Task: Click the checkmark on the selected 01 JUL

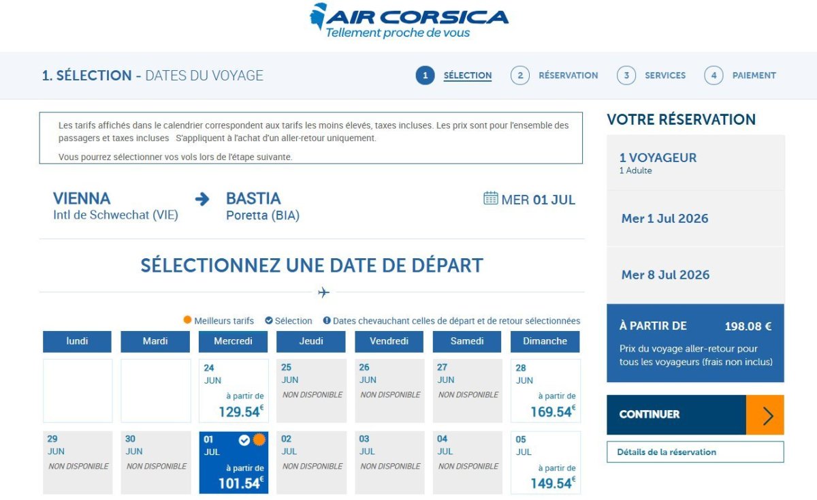Action: pyautogui.click(x=244, y=440)
